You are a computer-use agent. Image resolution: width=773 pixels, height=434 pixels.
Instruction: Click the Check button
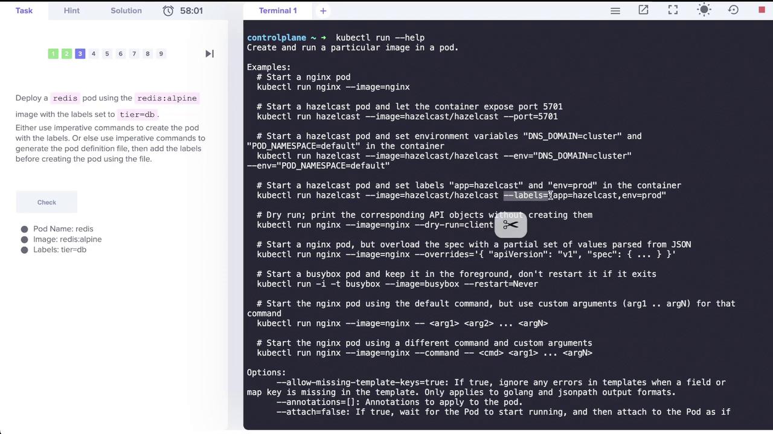tap(47, 203)
